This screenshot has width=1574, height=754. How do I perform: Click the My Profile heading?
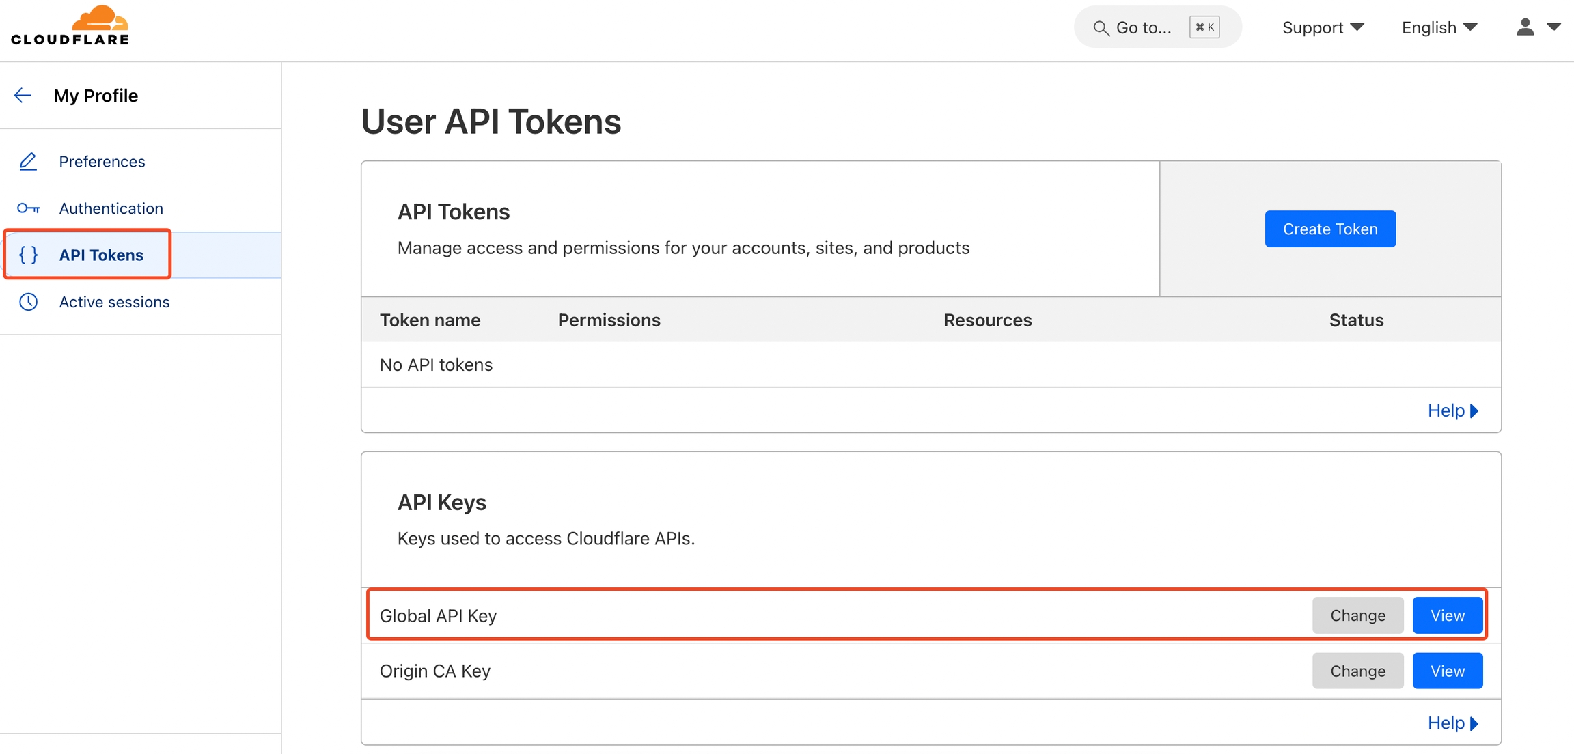click(96, 96)
